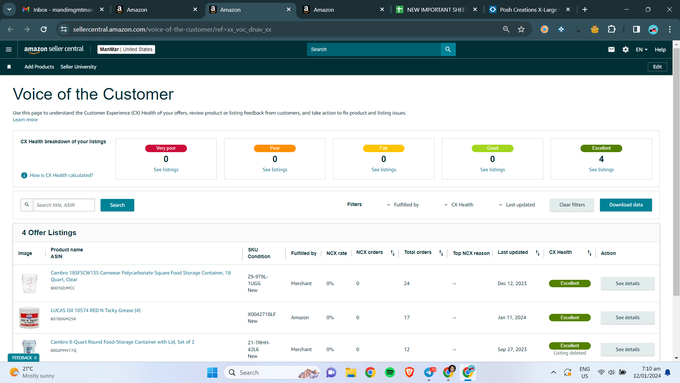680x383 pixels.
Task: Click the Search title, ASIN input field
Action: click(64, 205)
